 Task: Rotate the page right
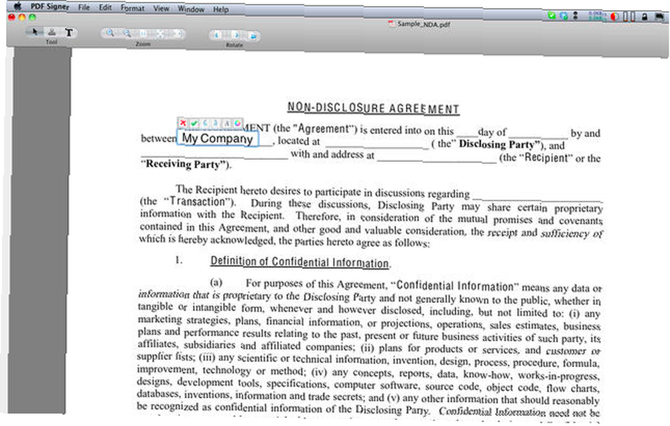(235, 35)
